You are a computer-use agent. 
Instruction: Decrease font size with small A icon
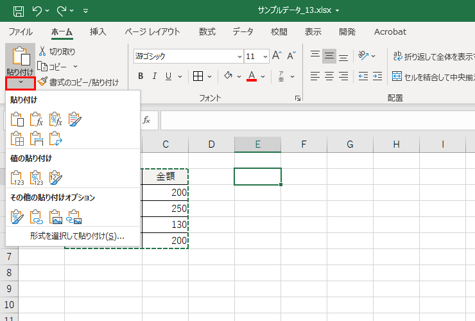291,55
